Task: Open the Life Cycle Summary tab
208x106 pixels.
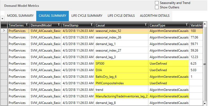Action: (87, 16)
